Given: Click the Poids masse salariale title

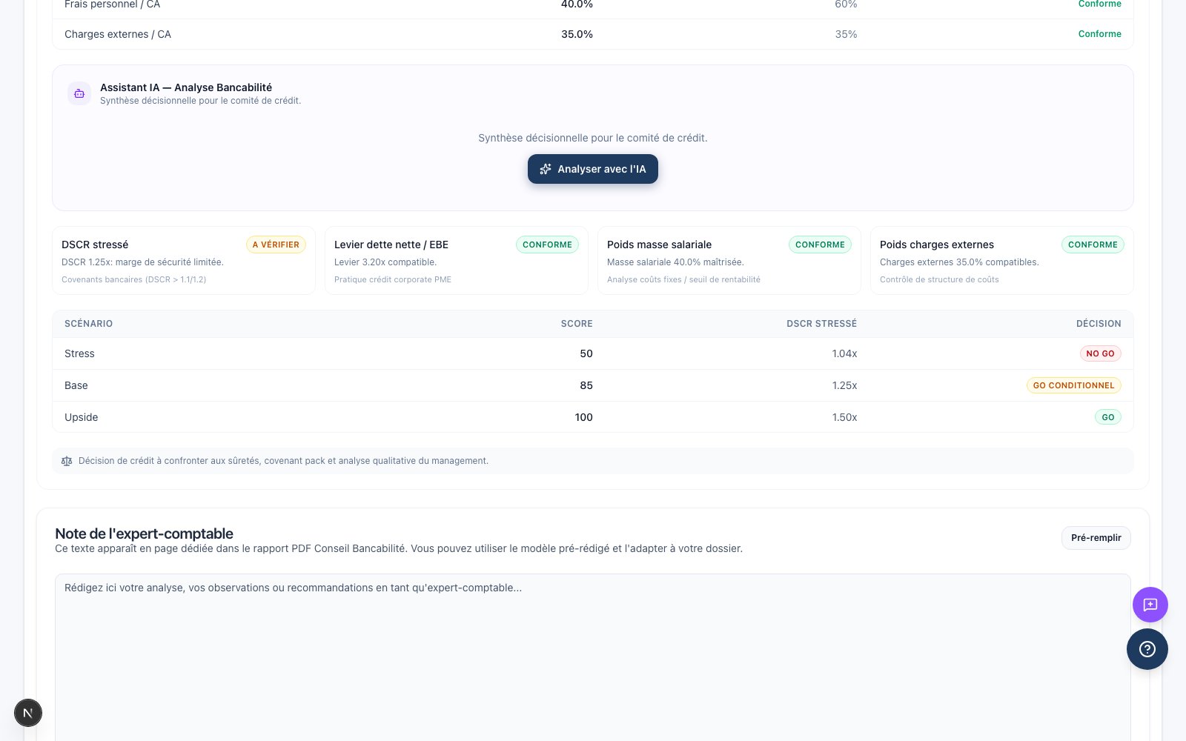Looking at the screenshot, I should (x=659, y=245).
